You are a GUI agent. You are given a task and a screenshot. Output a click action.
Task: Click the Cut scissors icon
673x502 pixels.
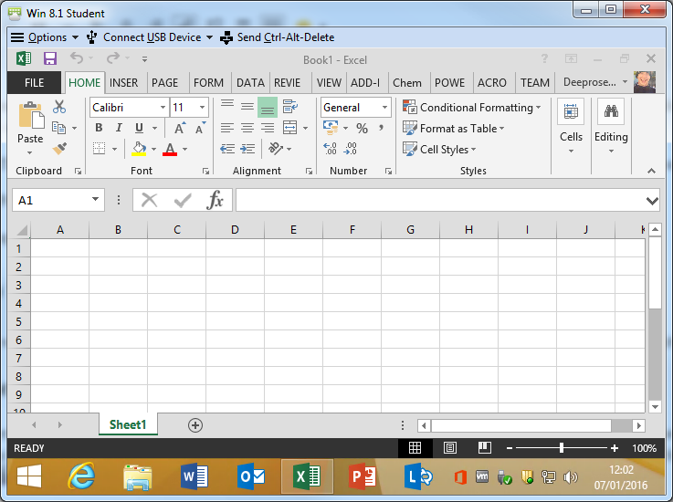(59, 107)
